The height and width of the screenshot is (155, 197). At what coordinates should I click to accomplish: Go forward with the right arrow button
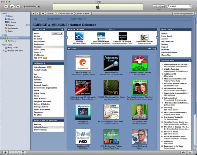coord(37,13)
